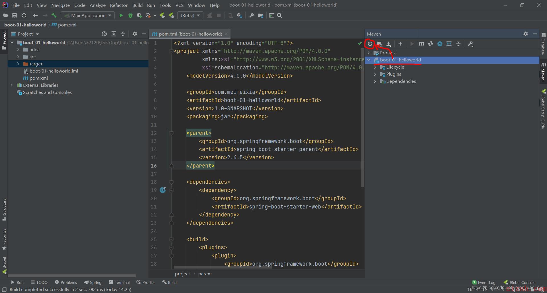The height and width of the screenshot is (293, 547).
Task: Open the Refactor menu
Action: coord(119,5)
